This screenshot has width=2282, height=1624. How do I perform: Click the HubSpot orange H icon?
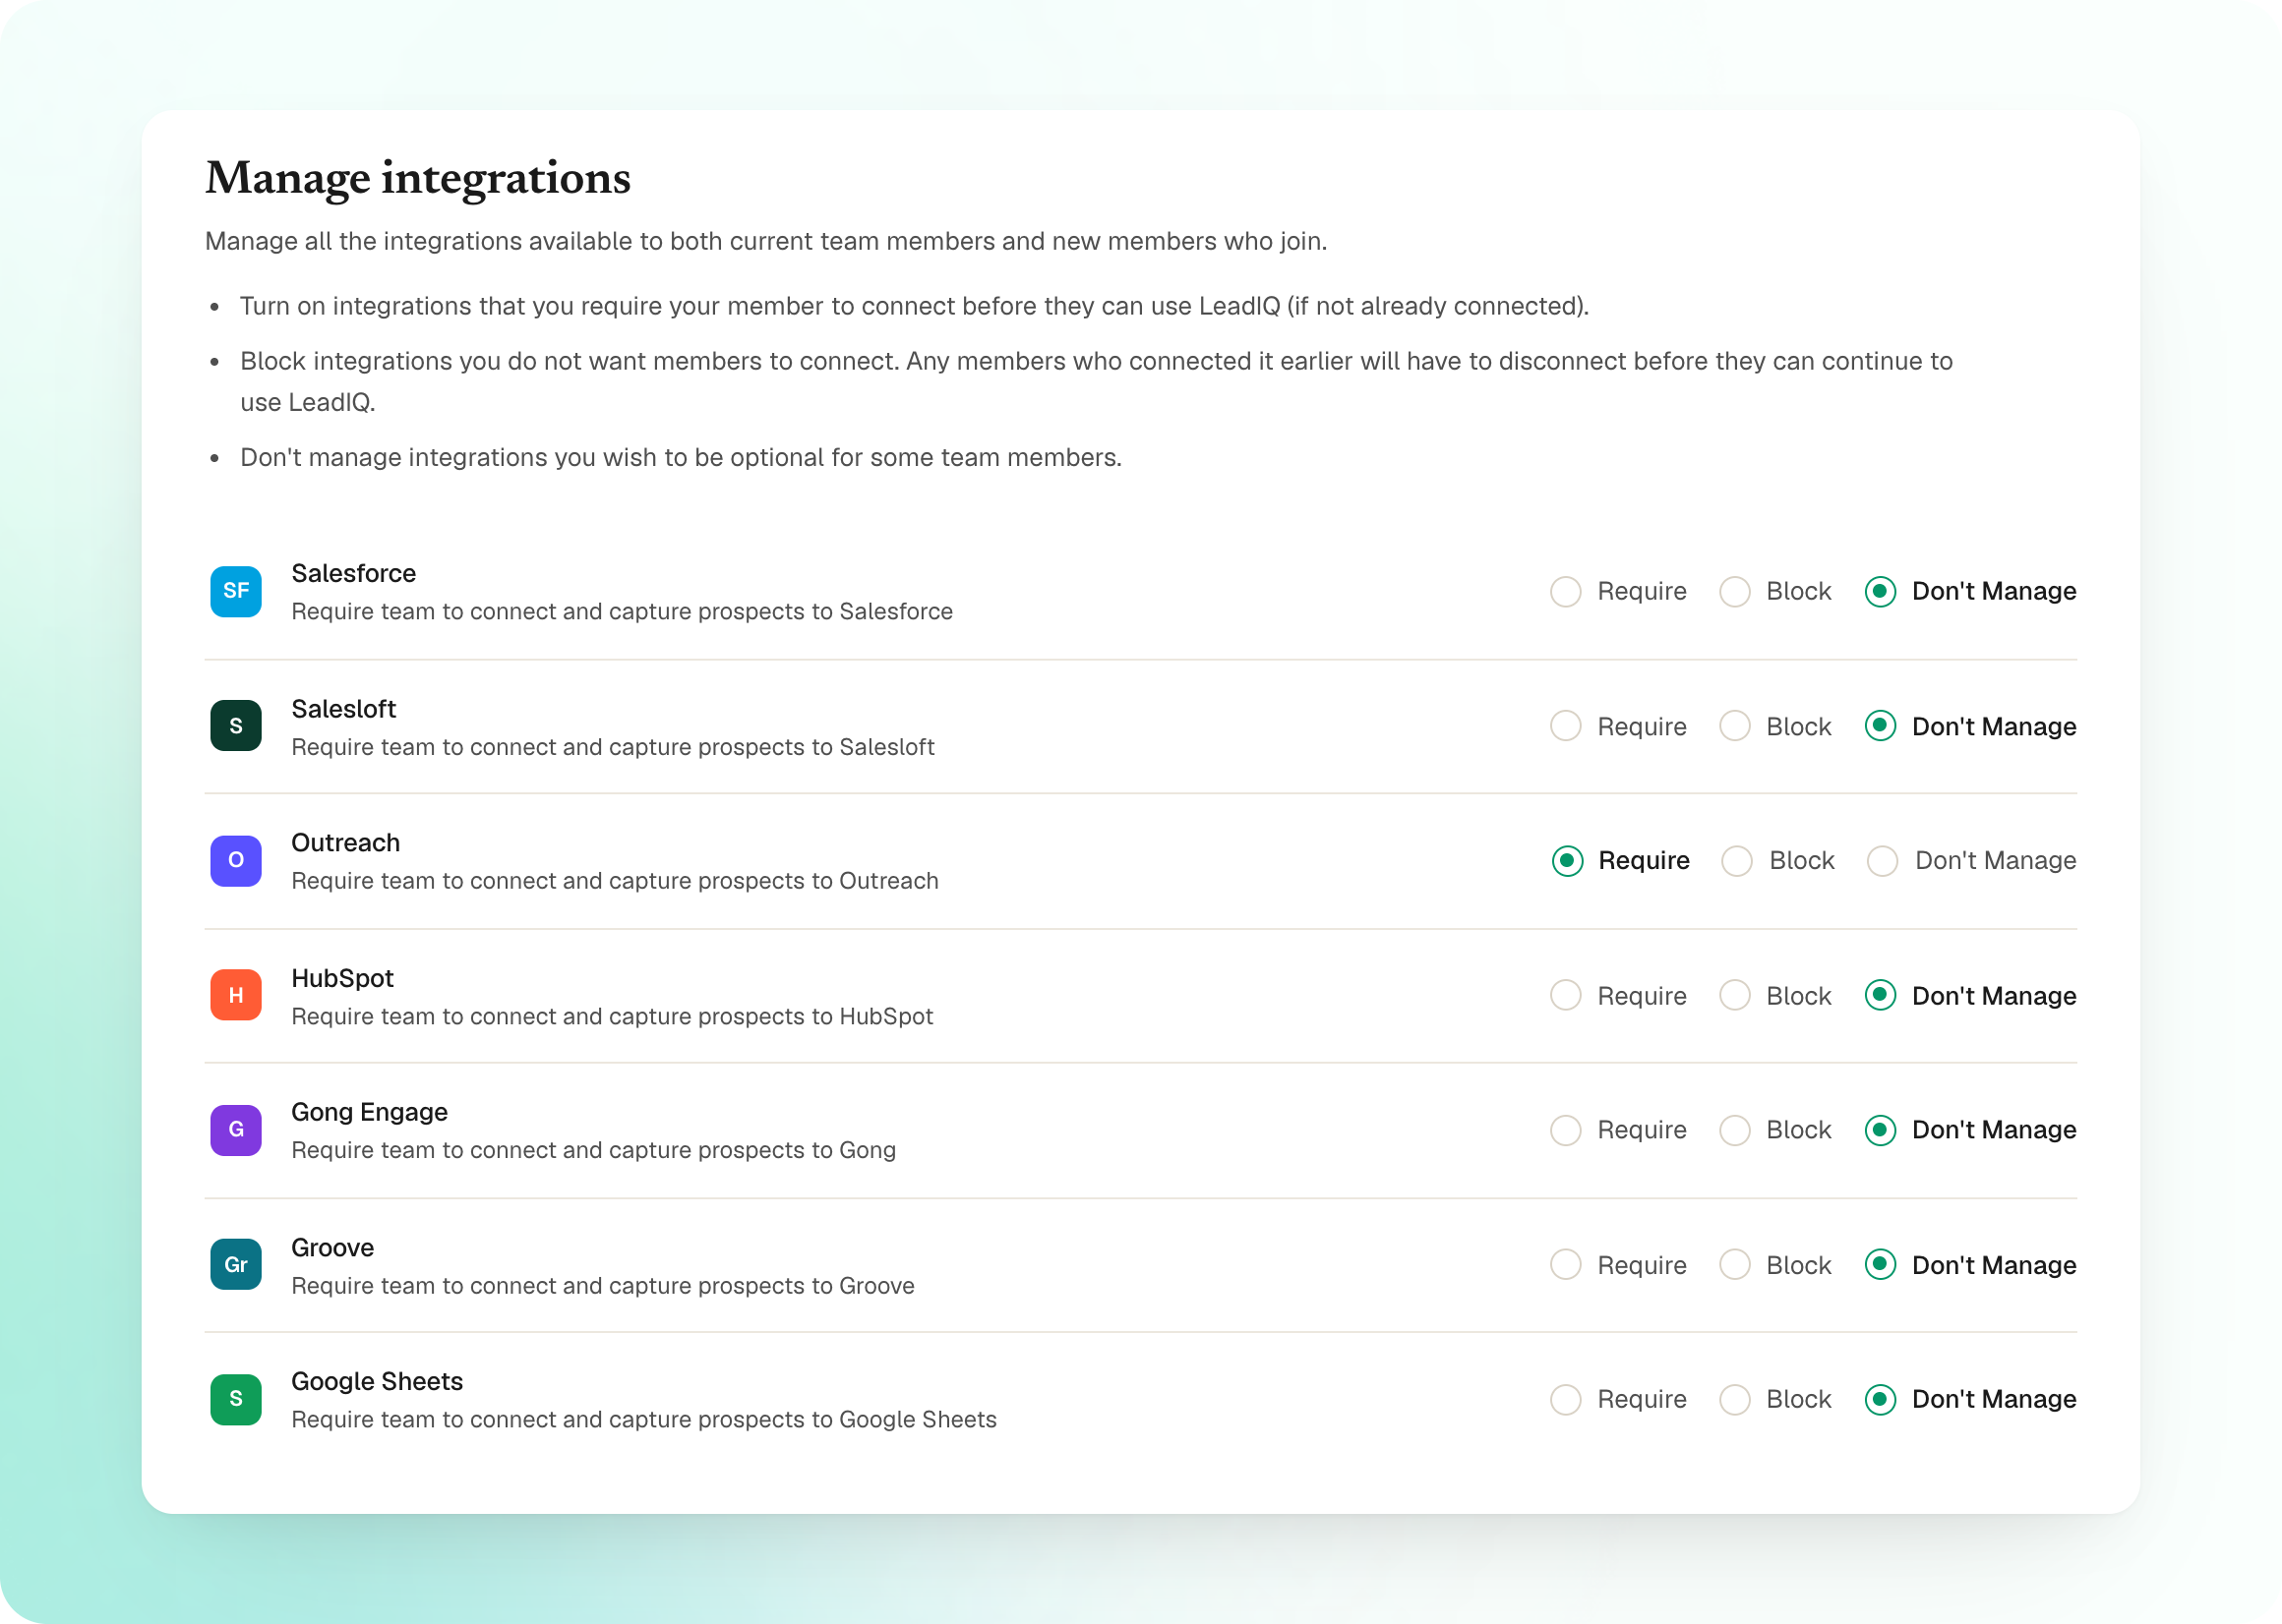tap(235, 995)
